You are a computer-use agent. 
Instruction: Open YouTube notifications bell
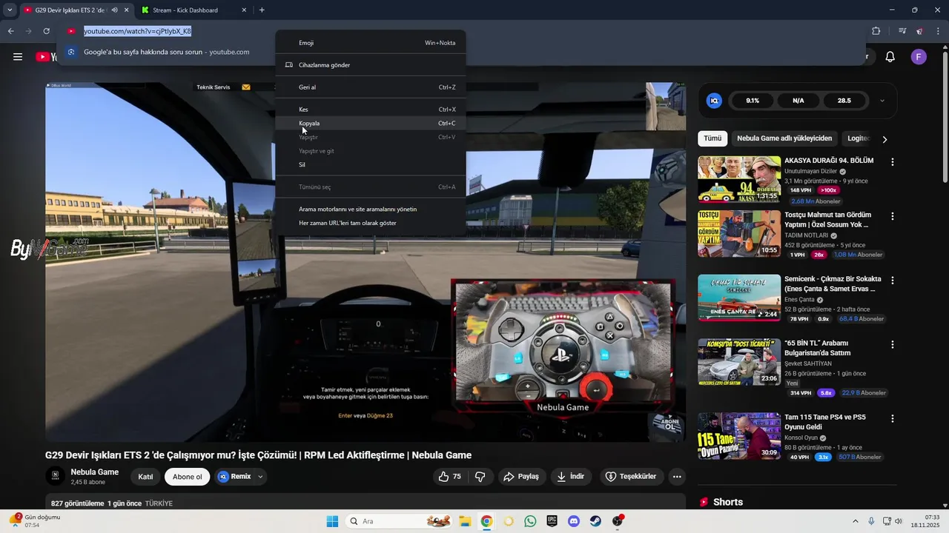click(890, 57)
